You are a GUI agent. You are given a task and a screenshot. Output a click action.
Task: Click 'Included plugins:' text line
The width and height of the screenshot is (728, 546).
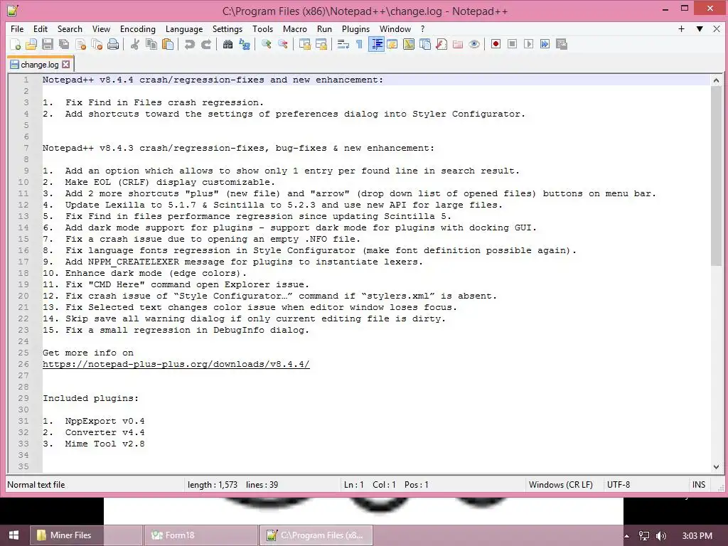pos(90,398)
